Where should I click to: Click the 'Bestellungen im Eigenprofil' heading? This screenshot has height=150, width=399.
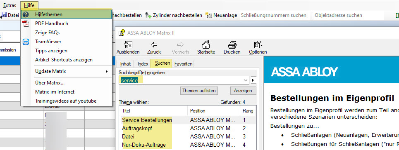(332, 98)
